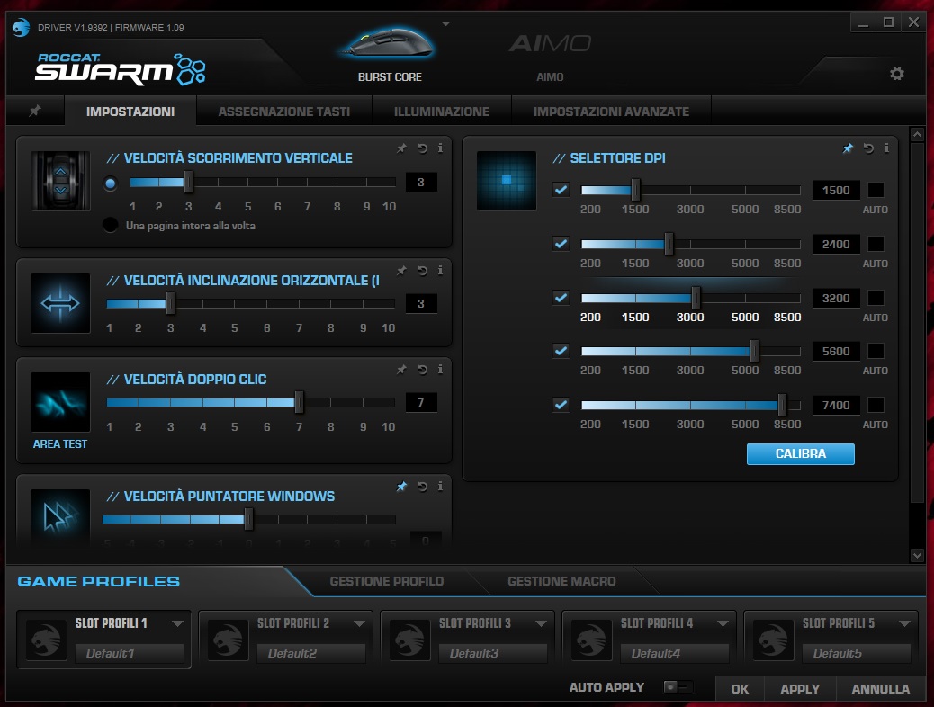Click the double-click Area Test image
Screen dimensions: 934x707
[x=60, y=402]
